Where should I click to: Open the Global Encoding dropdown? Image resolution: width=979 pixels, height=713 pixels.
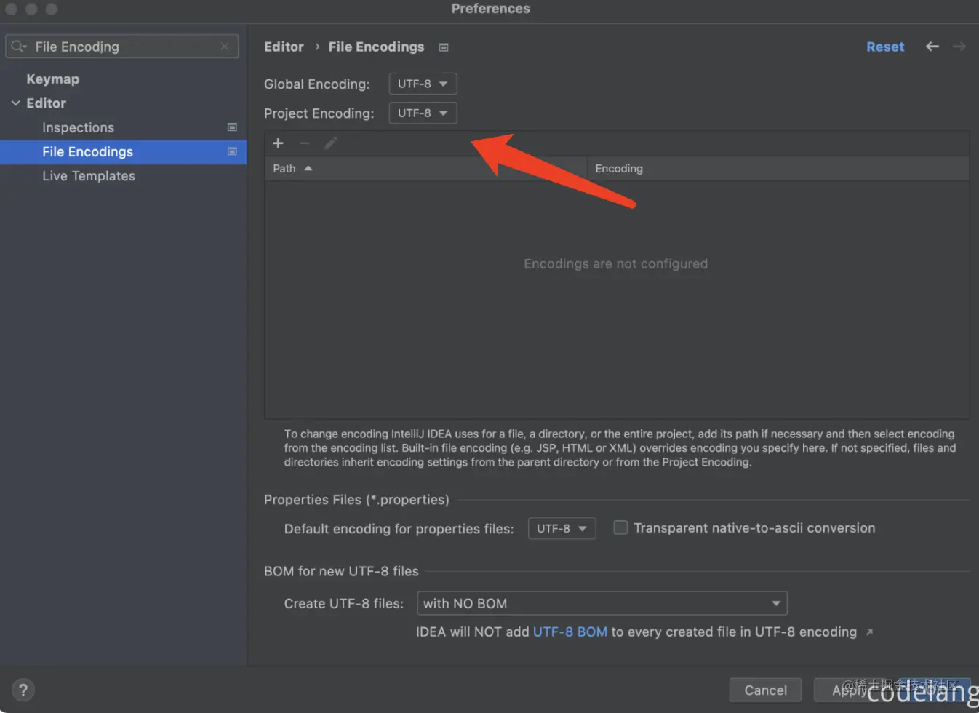tap(423, 84)
